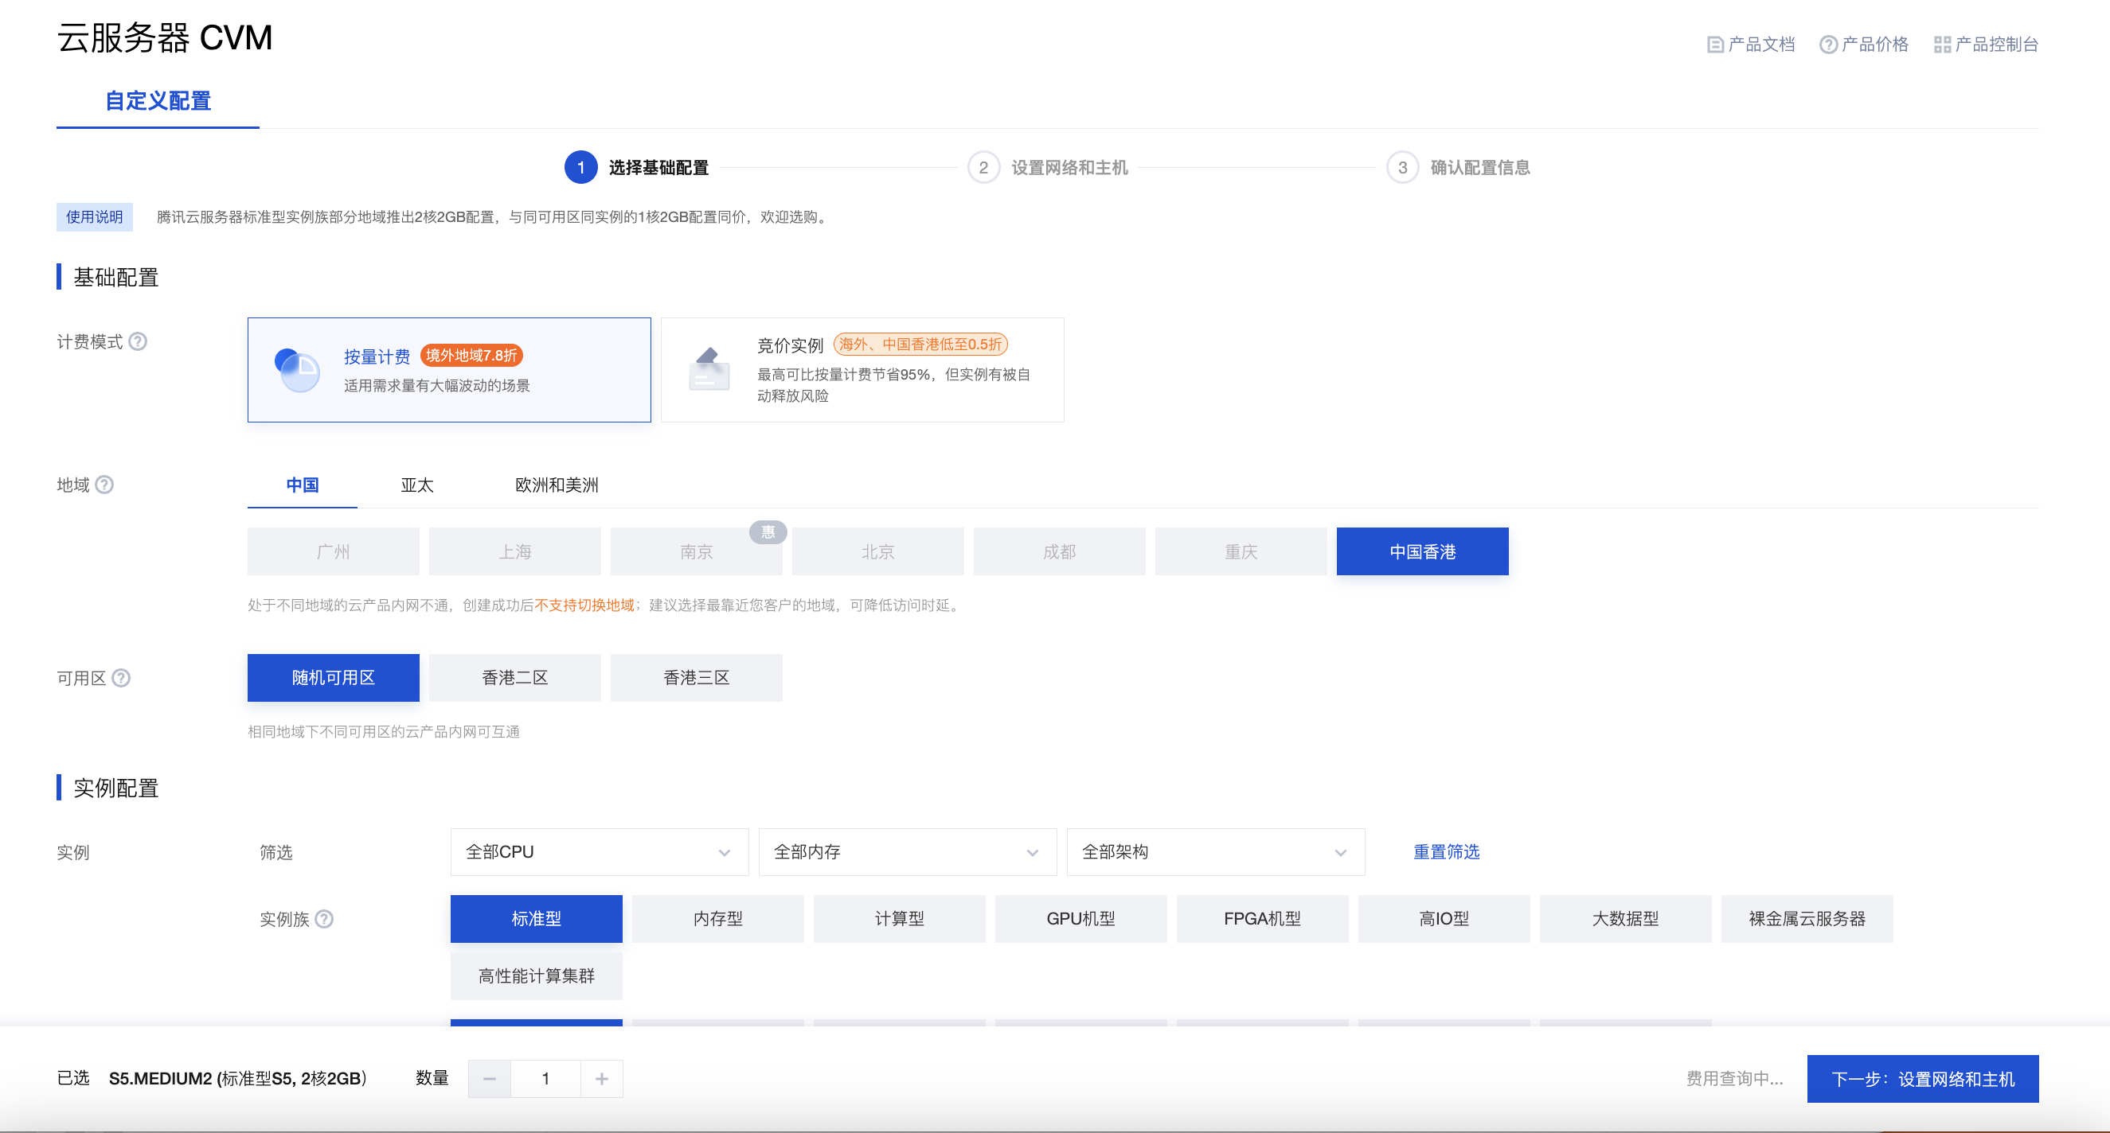Click the 产品价格 question mark icon
The height and width of the screenshot is (1133, 2110).
coord(1827,45)
